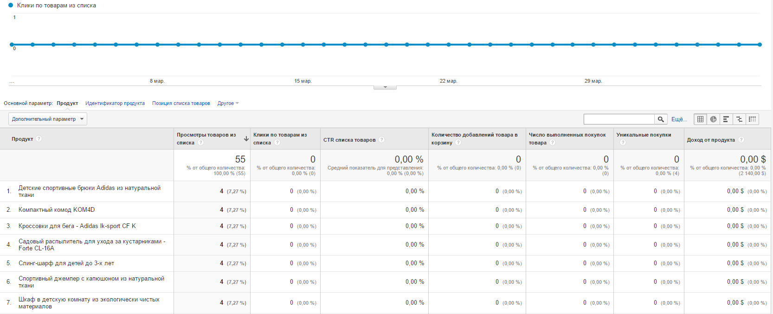The height and width of the screenshot is (314, 773).
Task: Open help for 'Доход от продукта' column
Action: [741, 140]
